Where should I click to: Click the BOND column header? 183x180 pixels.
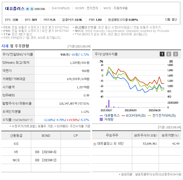pos(46,136)
